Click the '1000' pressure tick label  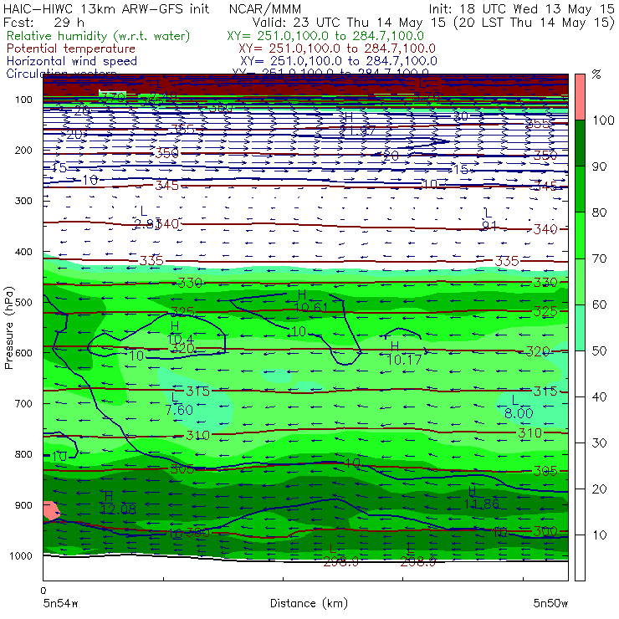[x=21, y=555]
